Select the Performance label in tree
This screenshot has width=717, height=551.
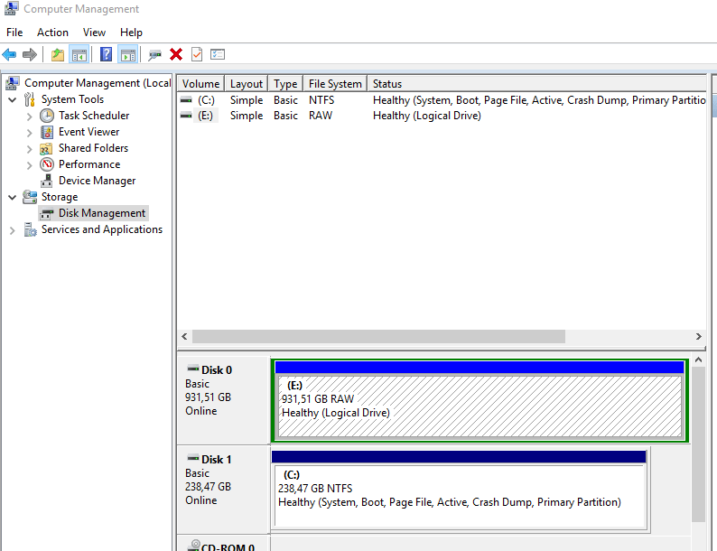89,164
